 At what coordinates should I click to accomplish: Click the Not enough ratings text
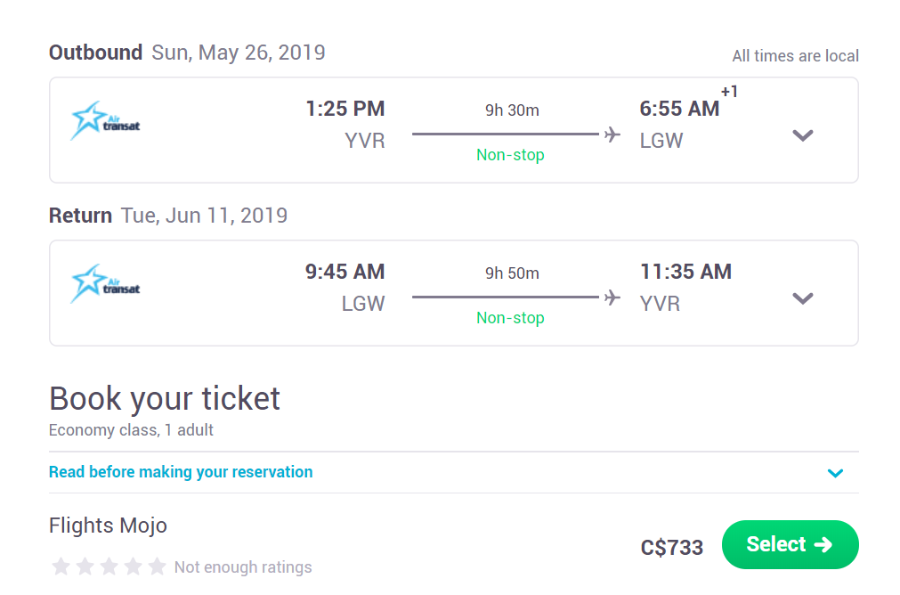[243, 567]
